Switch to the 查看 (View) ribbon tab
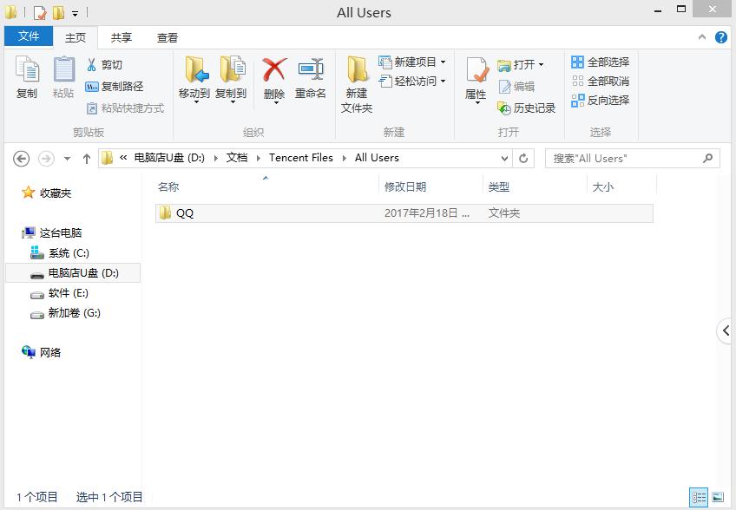Image resolution: width=736 pixels, height=510 pixels. click(168, 37)
